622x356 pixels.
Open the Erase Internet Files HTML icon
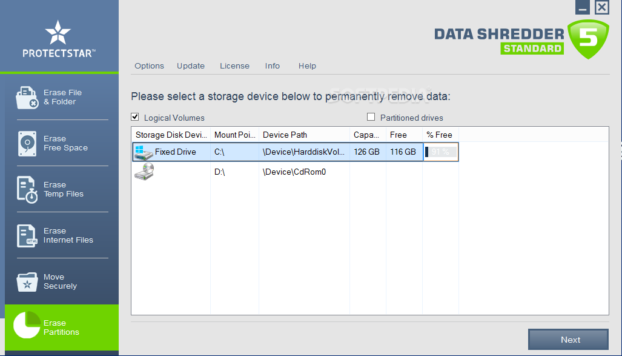(27, 235)
